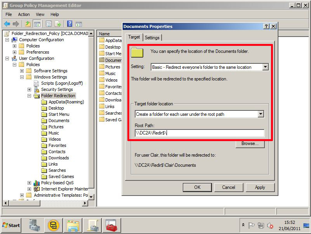Click the Export List toolbar icon

[x=58, y=24]
